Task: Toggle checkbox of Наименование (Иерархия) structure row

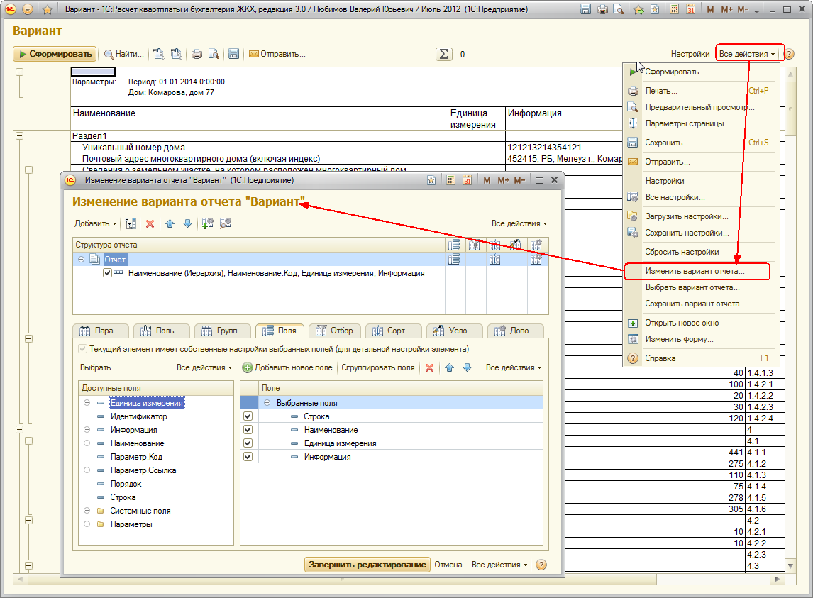Action: click(107, 273)
